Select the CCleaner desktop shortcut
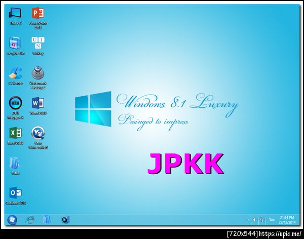Screen dimensions: 304x239 click(x=16, y=76)
